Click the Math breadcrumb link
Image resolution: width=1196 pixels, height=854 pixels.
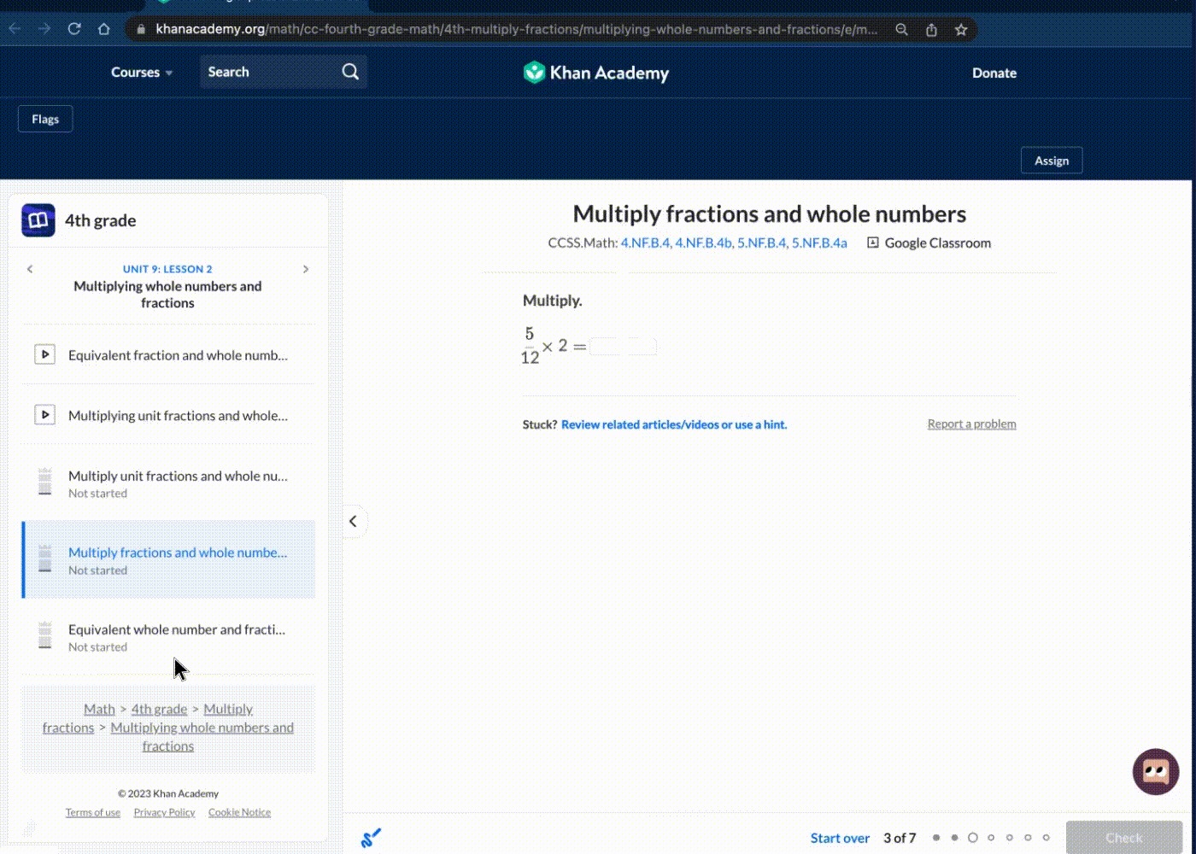tap(99, 709)
